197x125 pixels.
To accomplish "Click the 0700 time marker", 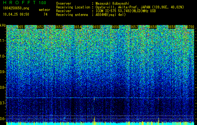I will [190, 27].
